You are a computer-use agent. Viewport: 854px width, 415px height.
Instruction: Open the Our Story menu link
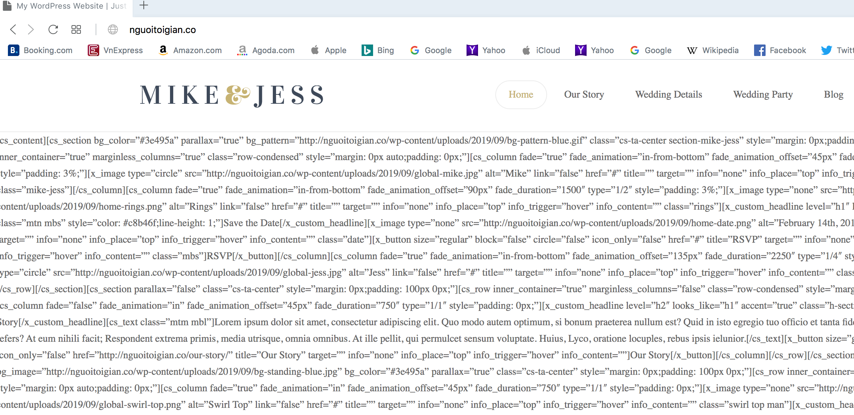pos(584,94)
